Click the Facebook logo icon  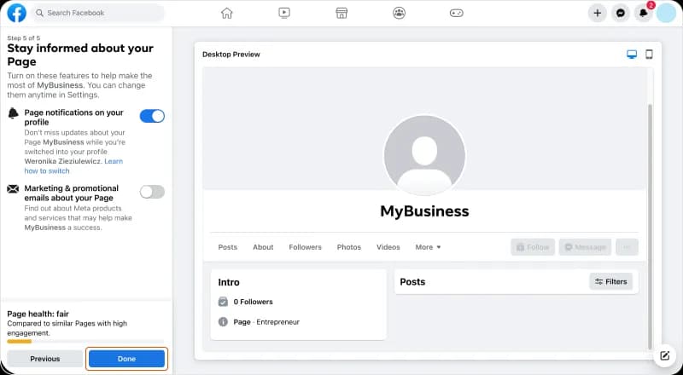(x=16, y=13)
